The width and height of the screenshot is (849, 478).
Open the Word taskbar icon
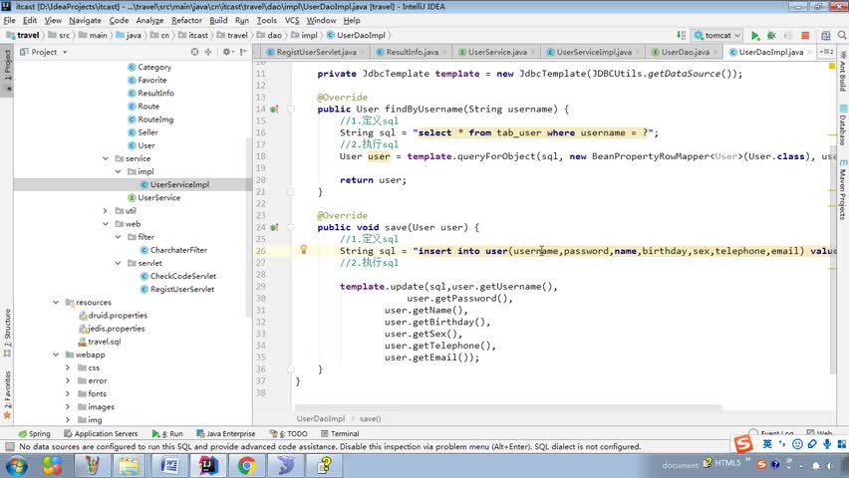169,465
